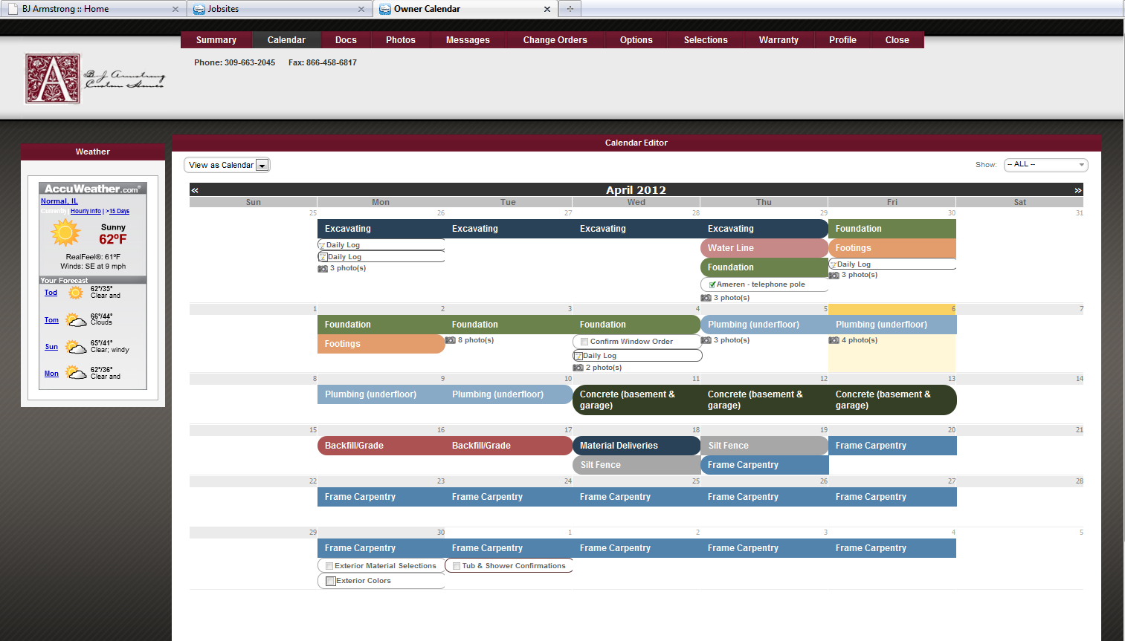Open the Daily Log note icon below Confirm Window Order
Screen dimensions: 1125x641
coord(578,356)
